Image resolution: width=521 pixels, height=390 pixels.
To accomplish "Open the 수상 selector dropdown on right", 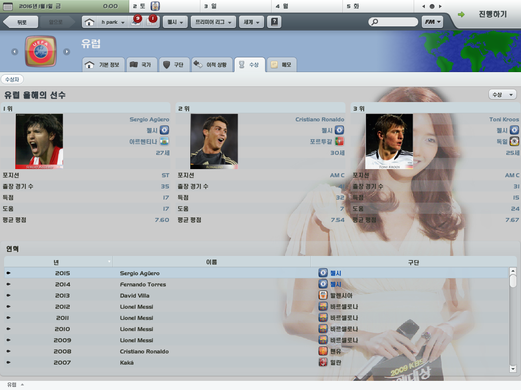I will click(x=502, y=94).
